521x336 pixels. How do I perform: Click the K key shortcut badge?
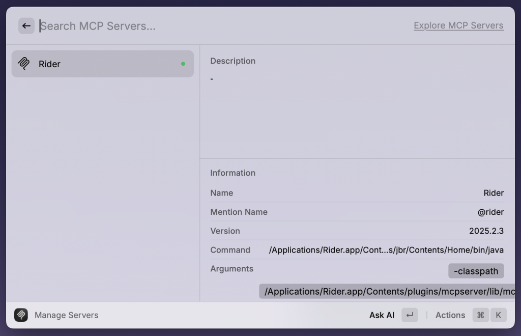(499, 315)
